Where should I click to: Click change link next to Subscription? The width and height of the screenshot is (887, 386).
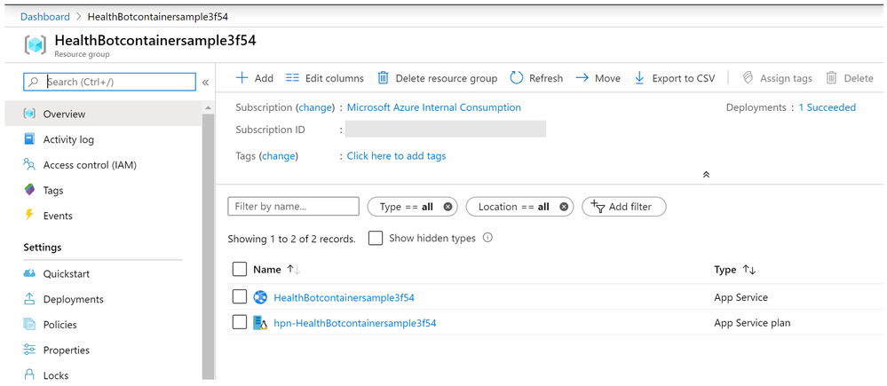tap(316, 107)
